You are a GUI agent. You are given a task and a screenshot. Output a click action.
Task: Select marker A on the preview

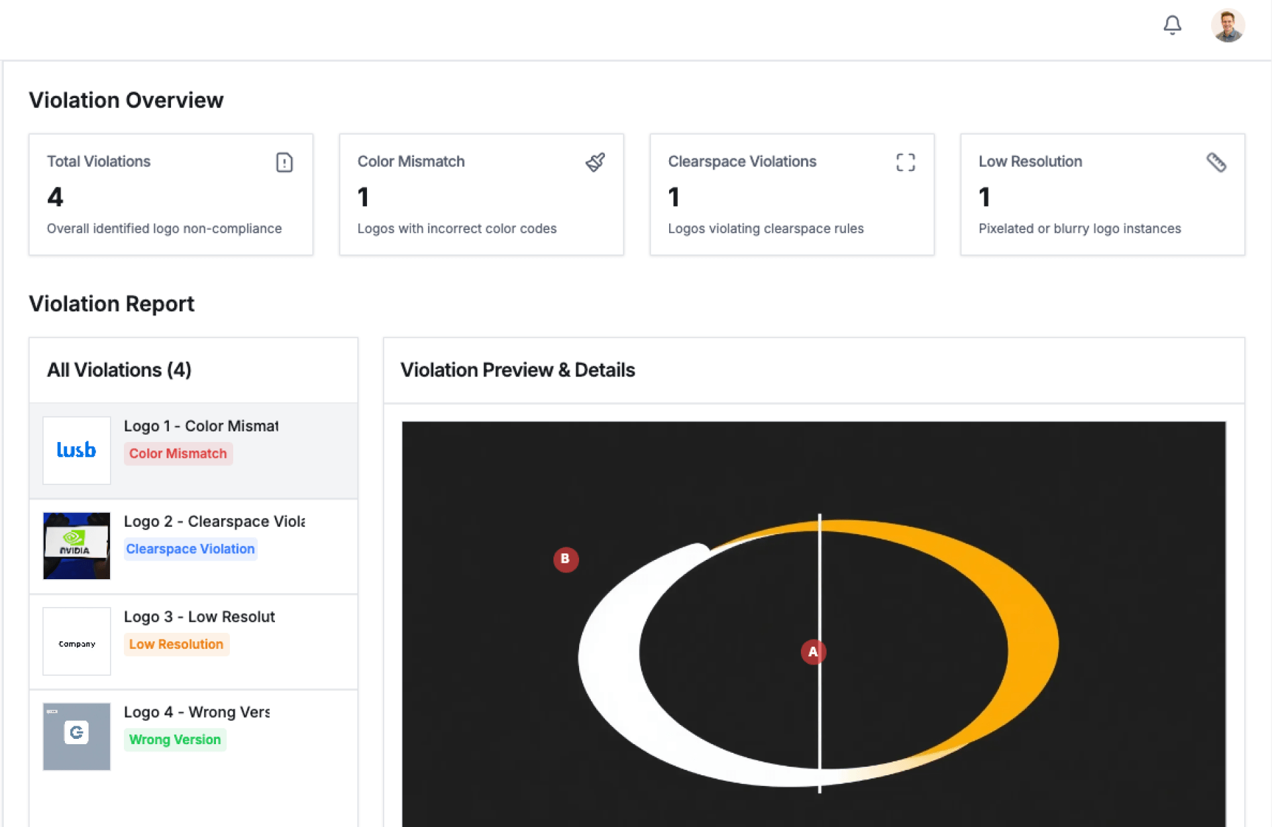click(813, 652)
